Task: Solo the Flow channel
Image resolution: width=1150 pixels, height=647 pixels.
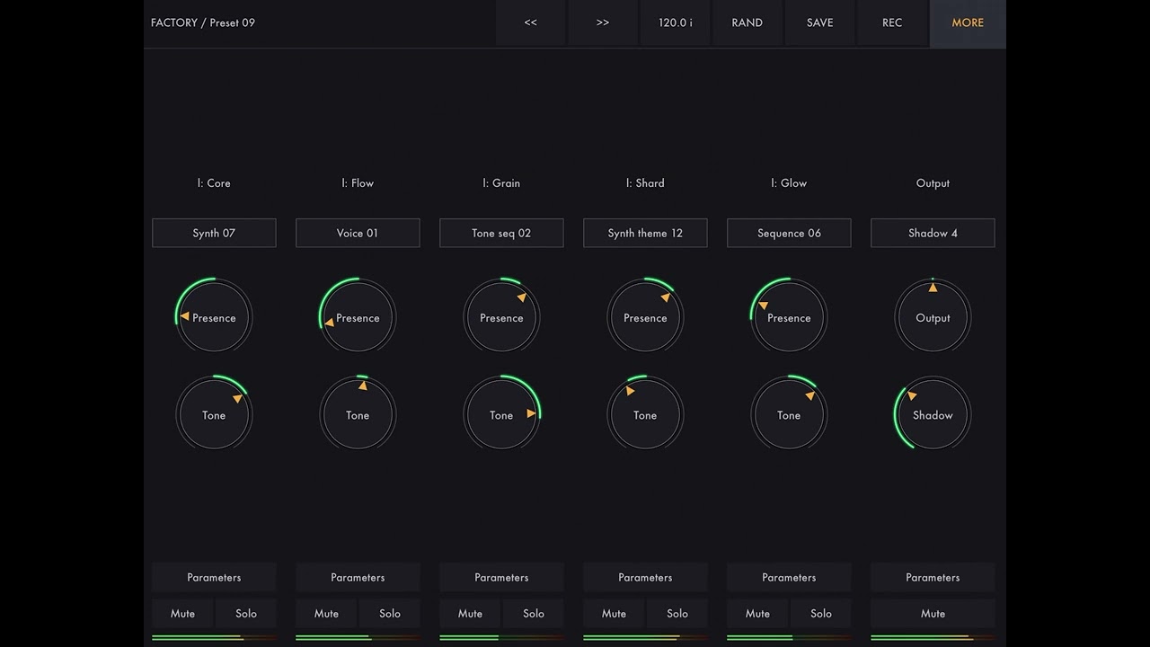Action: click(x=390, y=614)
